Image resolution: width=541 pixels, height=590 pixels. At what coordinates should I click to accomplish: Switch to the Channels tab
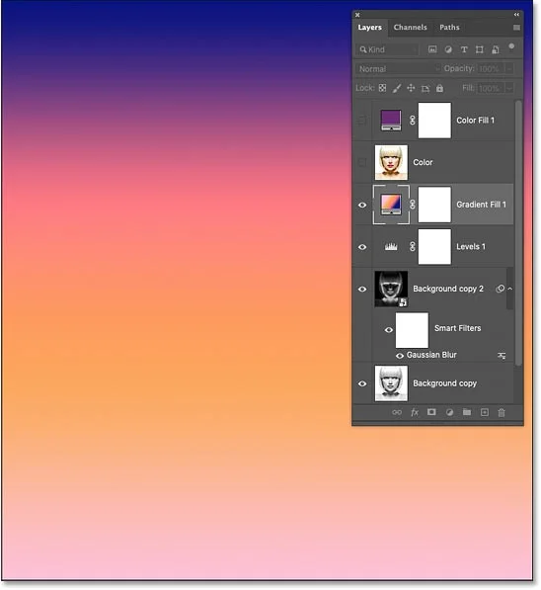pyautogui.click(x=410, y=27)
